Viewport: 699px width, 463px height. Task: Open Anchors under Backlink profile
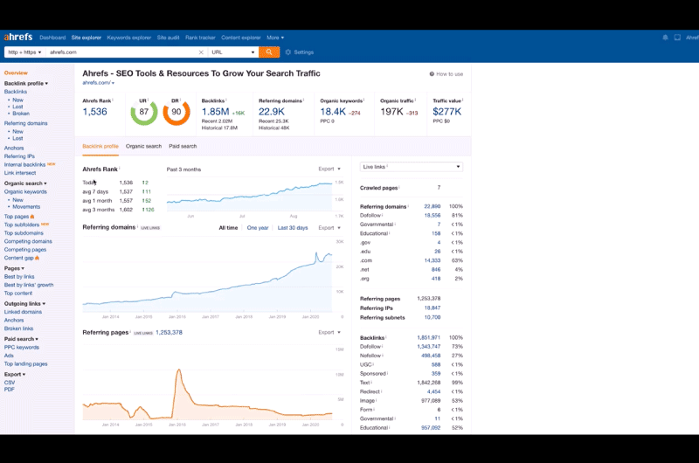coord(14,148)
